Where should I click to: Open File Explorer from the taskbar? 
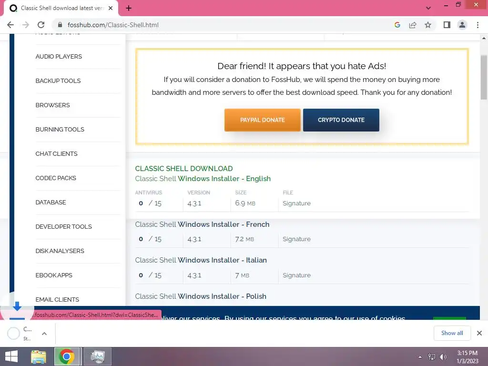click(x=39, y=356)
